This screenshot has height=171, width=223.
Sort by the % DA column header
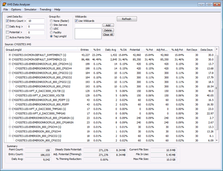(123, 50)
